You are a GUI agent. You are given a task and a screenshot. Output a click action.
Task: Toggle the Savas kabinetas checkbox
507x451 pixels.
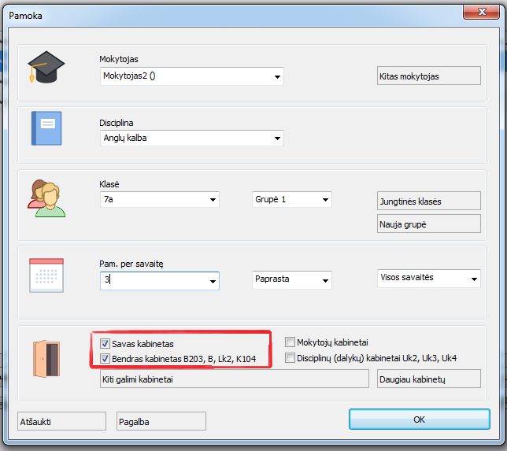pos(105,344)
